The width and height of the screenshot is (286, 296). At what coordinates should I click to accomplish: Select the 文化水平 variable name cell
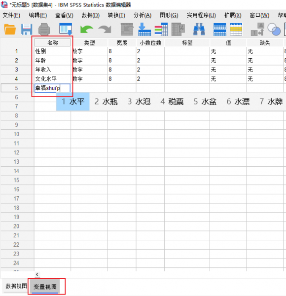(52, 79)
